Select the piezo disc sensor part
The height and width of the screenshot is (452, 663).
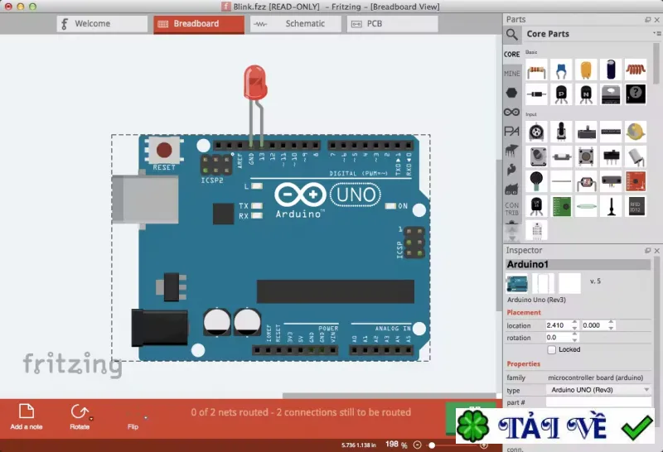pos(636,132)
